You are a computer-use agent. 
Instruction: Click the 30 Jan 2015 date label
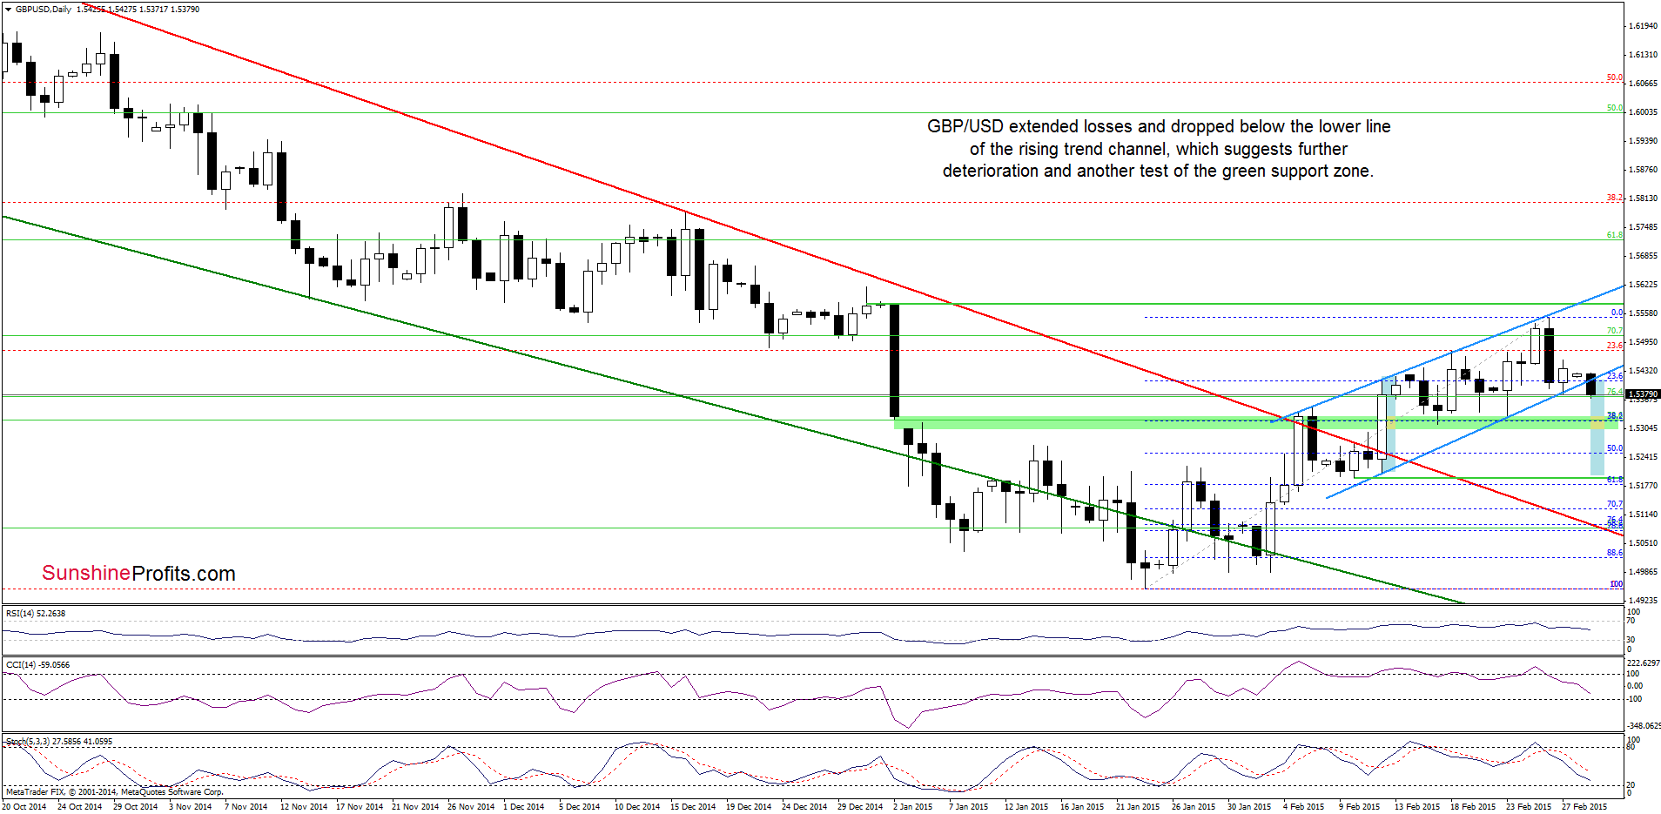coord(1249,807)
